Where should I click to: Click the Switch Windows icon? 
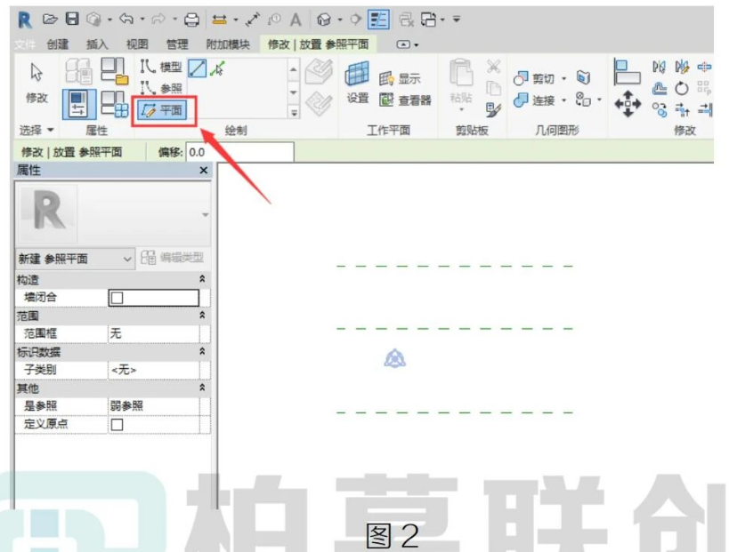428,20
